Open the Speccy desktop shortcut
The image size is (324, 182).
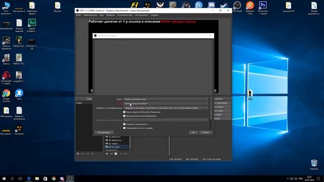[6, 59]
